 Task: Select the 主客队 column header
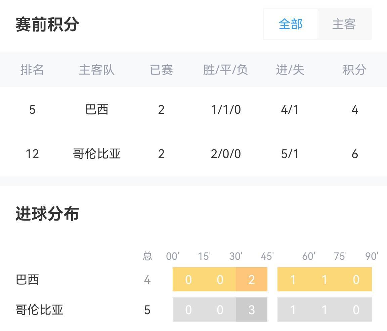coord(97,70)
